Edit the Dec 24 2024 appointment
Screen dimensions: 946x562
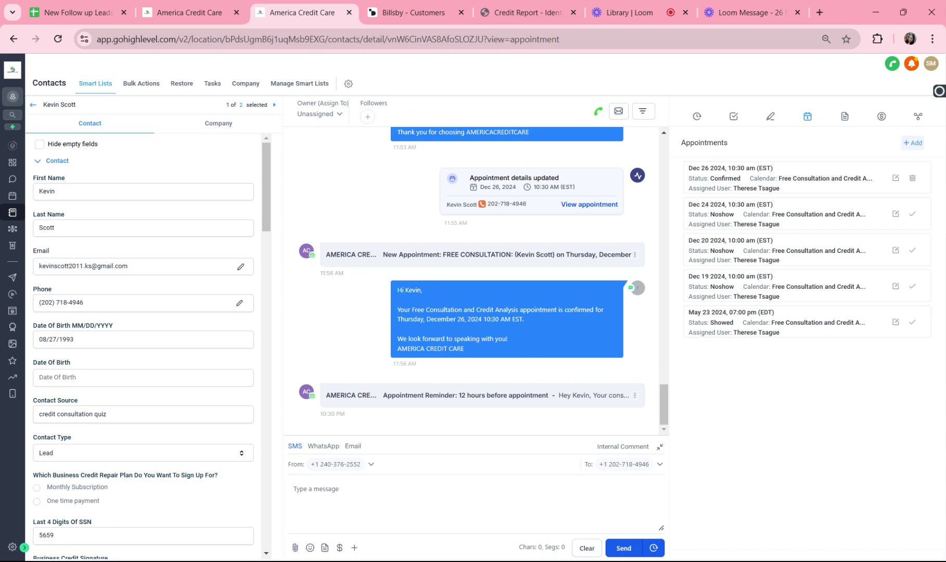(x=896, y=214)
